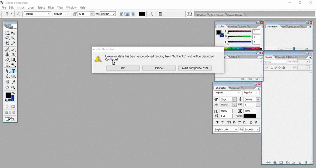Select the Pen tool
Screen dimensions: 316x168
(x=7, y=76)
